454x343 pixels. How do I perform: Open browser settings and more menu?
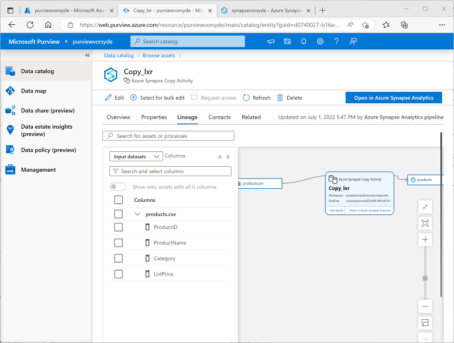[442, 25]
